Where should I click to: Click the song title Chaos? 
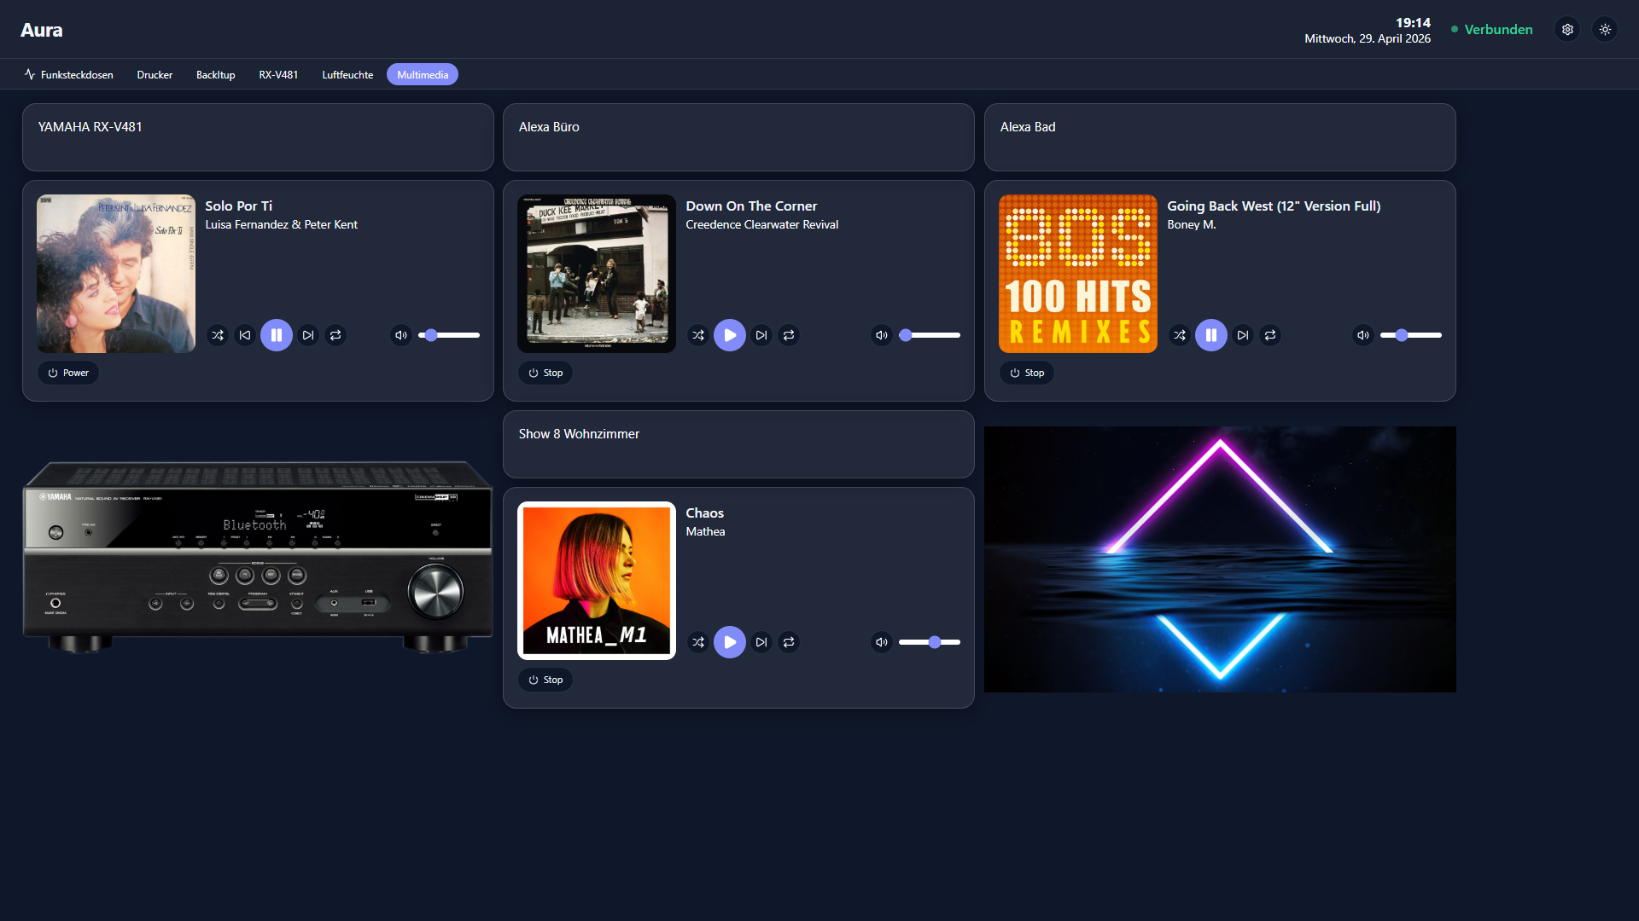click(x=705, y=513)
